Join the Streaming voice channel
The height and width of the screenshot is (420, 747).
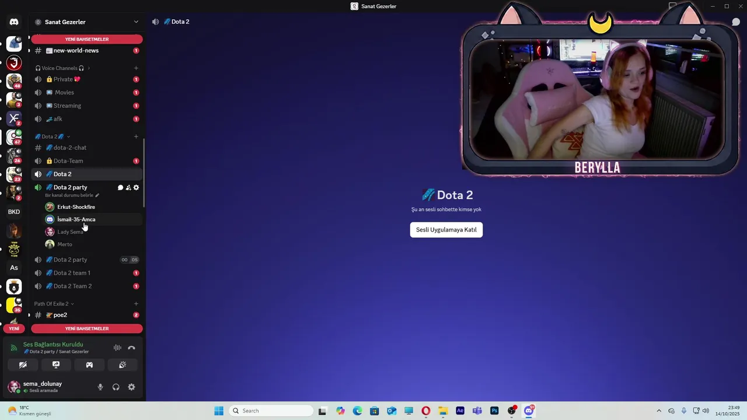(x=86, y=106)
